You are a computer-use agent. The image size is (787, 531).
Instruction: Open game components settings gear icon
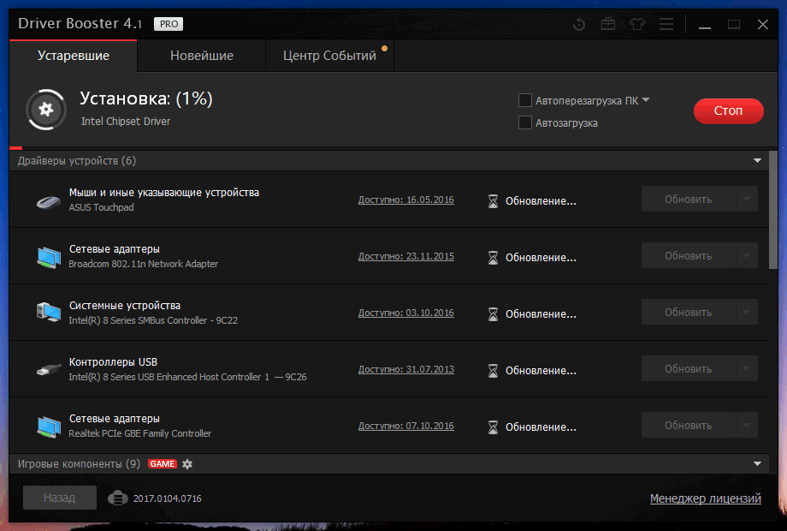coord(187,464)
